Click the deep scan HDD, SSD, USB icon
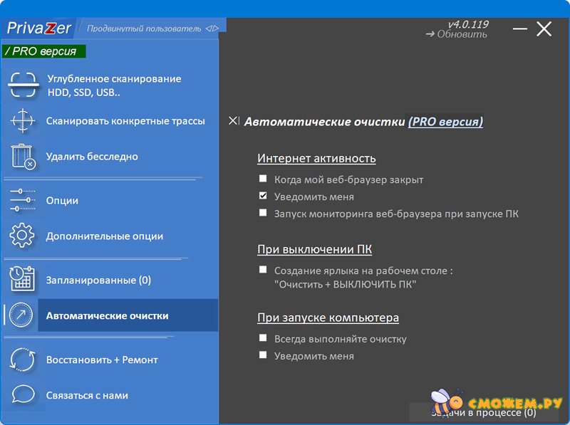 23,85
